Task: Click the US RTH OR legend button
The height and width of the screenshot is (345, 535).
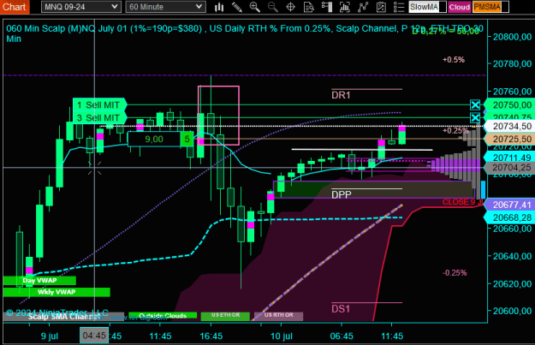Action: pyautogui.click(x=278, y=316)
